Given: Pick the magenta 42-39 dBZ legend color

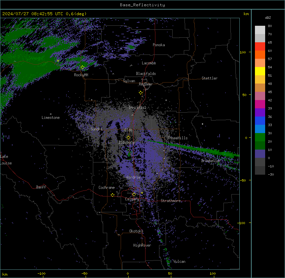Looking at the screenshot, I should tap(260, 104).
